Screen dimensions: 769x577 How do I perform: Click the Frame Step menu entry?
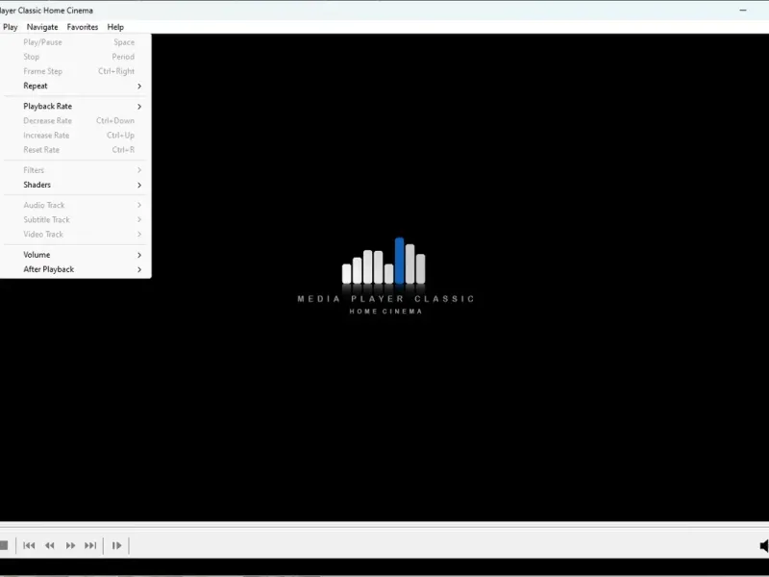pyautogui.click(x=76, y=71)
